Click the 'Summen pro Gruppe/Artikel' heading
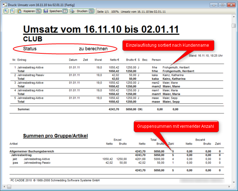This screenshot has width=238, height=191. click(x=55, y=136)
